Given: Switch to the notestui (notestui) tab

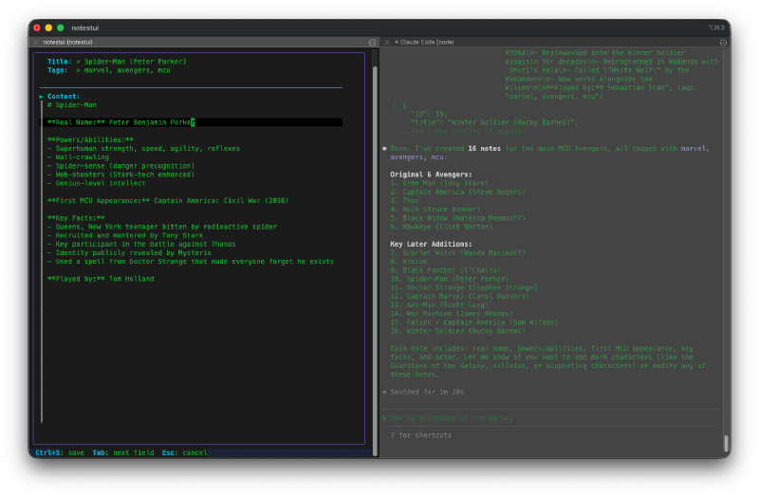Looking at the screenshot, I should pyautogui.click(x=67, y=42).
